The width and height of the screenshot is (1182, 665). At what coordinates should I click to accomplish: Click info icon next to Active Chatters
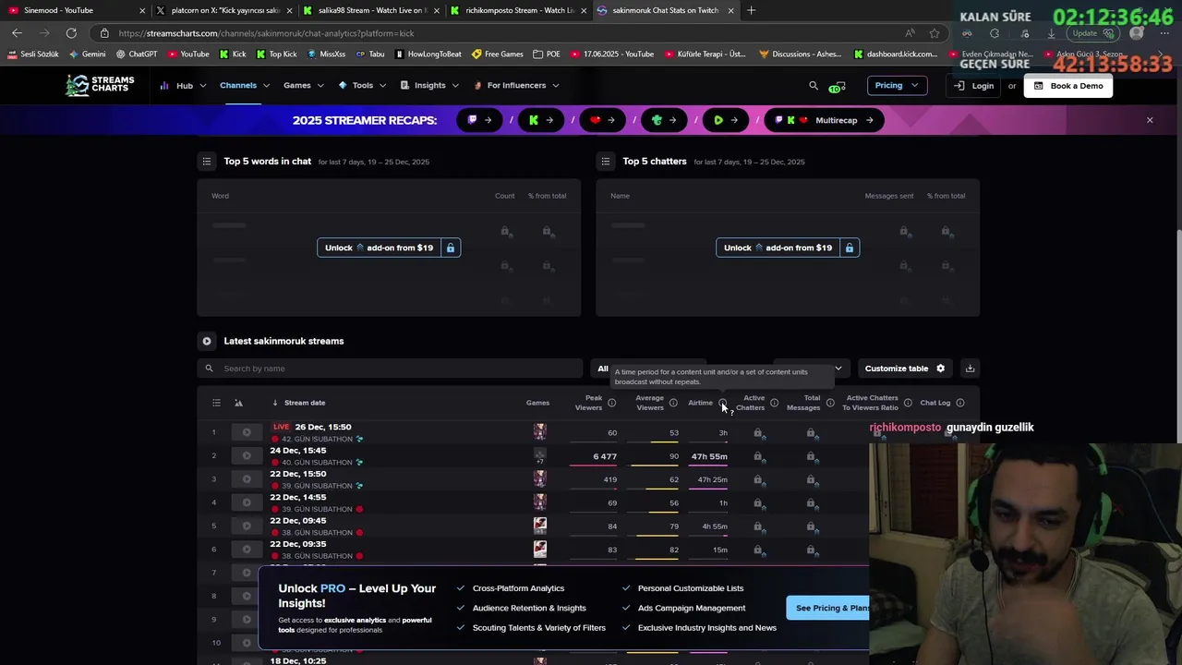pyautogui.click(x=774, y=403)
